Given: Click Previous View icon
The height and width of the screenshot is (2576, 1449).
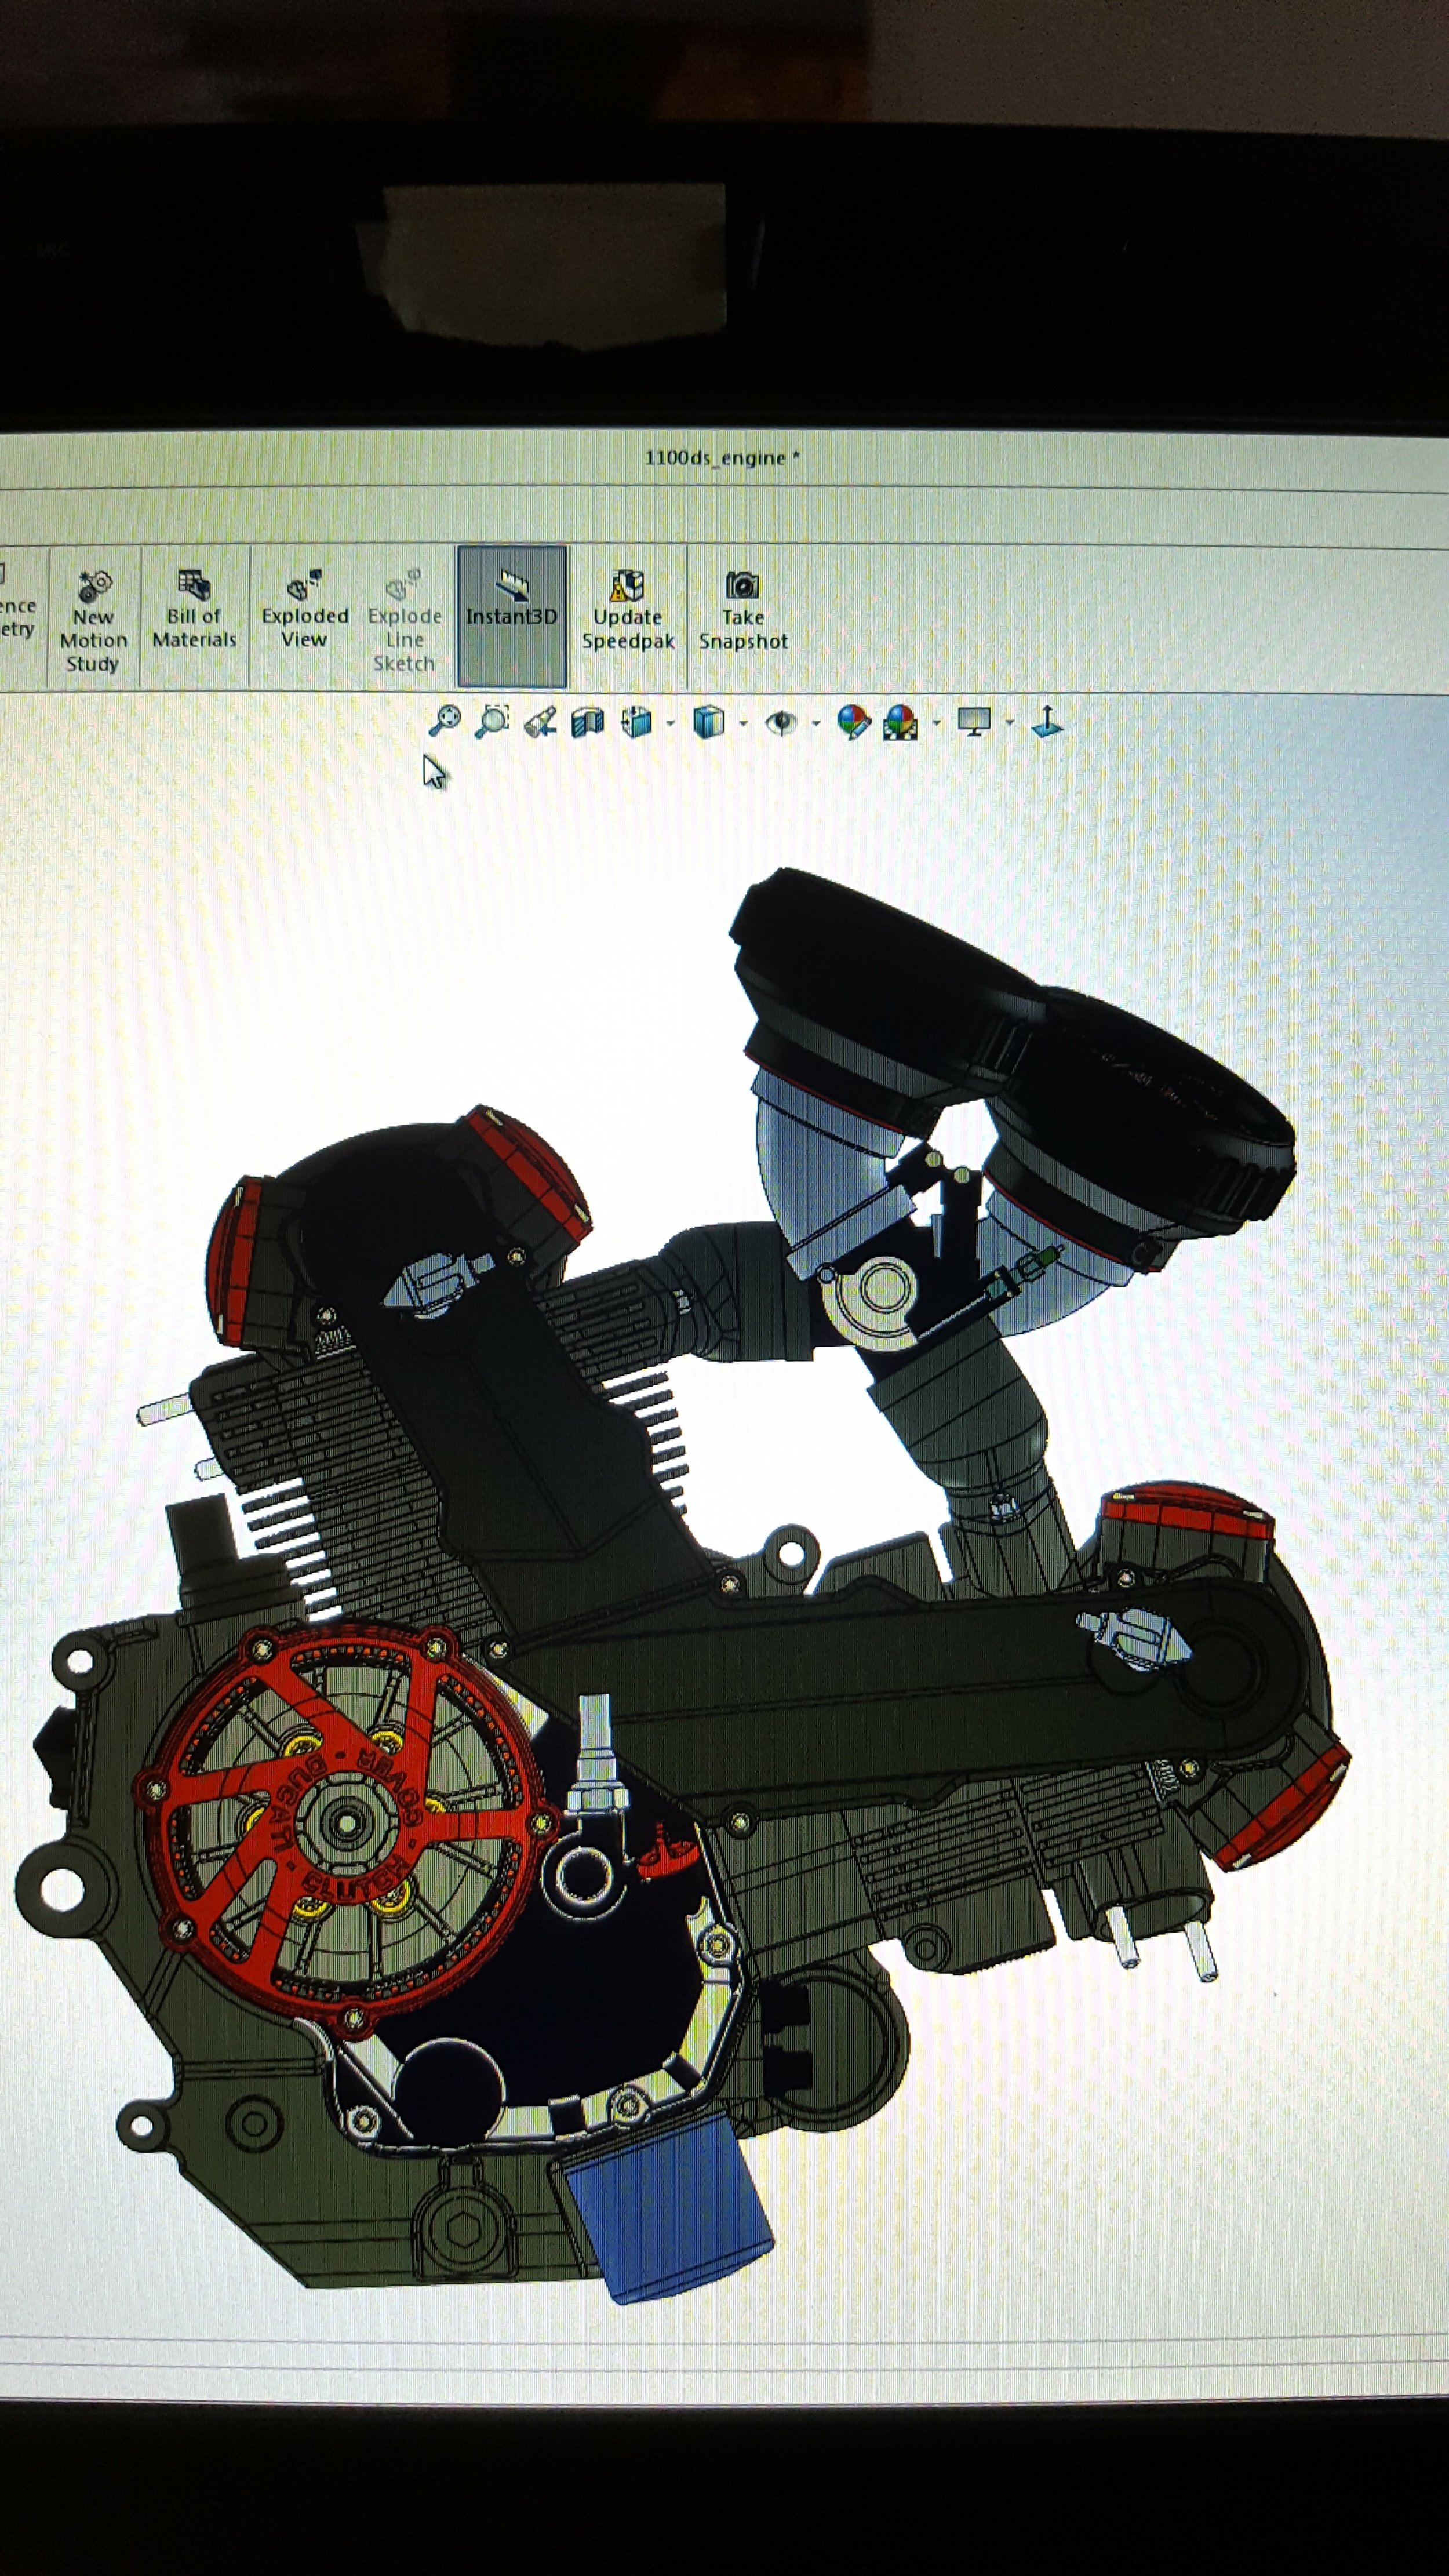Looking at the screenshot, I should [541, 721].
